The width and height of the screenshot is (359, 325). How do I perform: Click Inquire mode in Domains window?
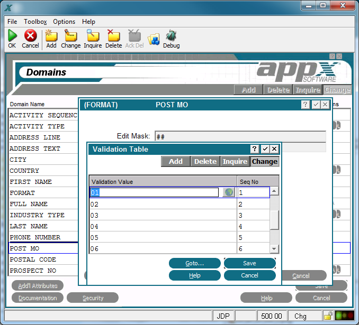tap(308, 90)
